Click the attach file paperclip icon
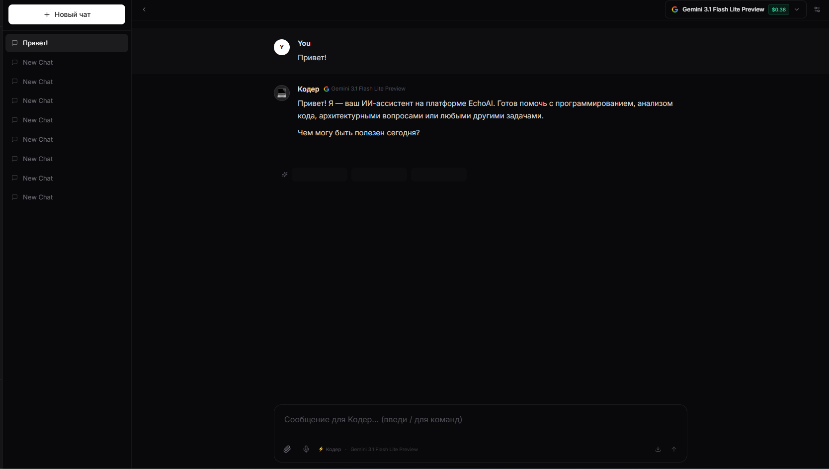This screenshot has height=469, width=829. tap(287, 449)
